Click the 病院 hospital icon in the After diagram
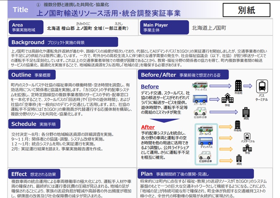Viewport: 280px width, 198px height. (239, 159)
